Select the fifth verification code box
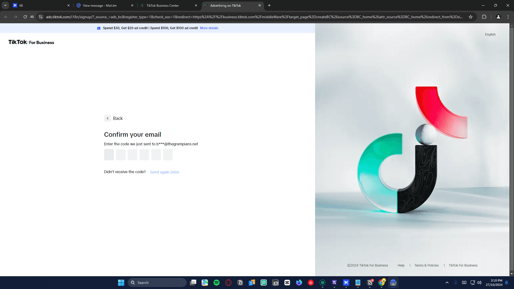 click(x=156, y=155)
